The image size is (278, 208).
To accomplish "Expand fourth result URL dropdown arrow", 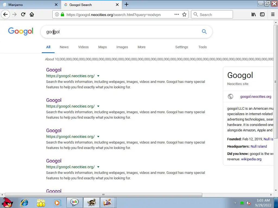I will pos(98,167).
